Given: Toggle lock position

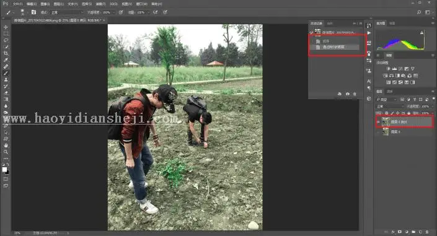Looking at the screenshot, I should coord(398,113).
